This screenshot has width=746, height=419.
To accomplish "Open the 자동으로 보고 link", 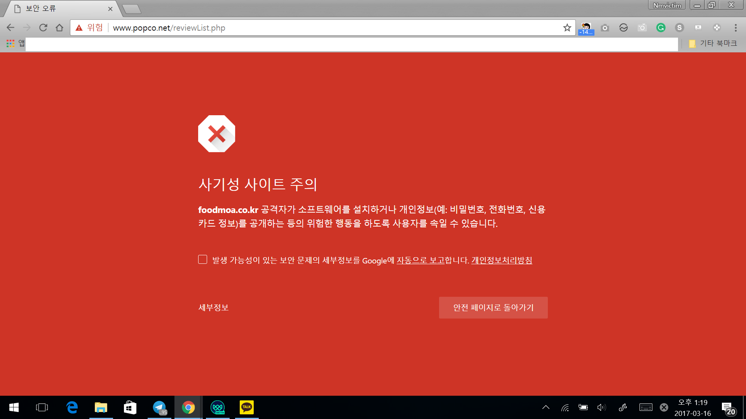I will coord(420,260).
